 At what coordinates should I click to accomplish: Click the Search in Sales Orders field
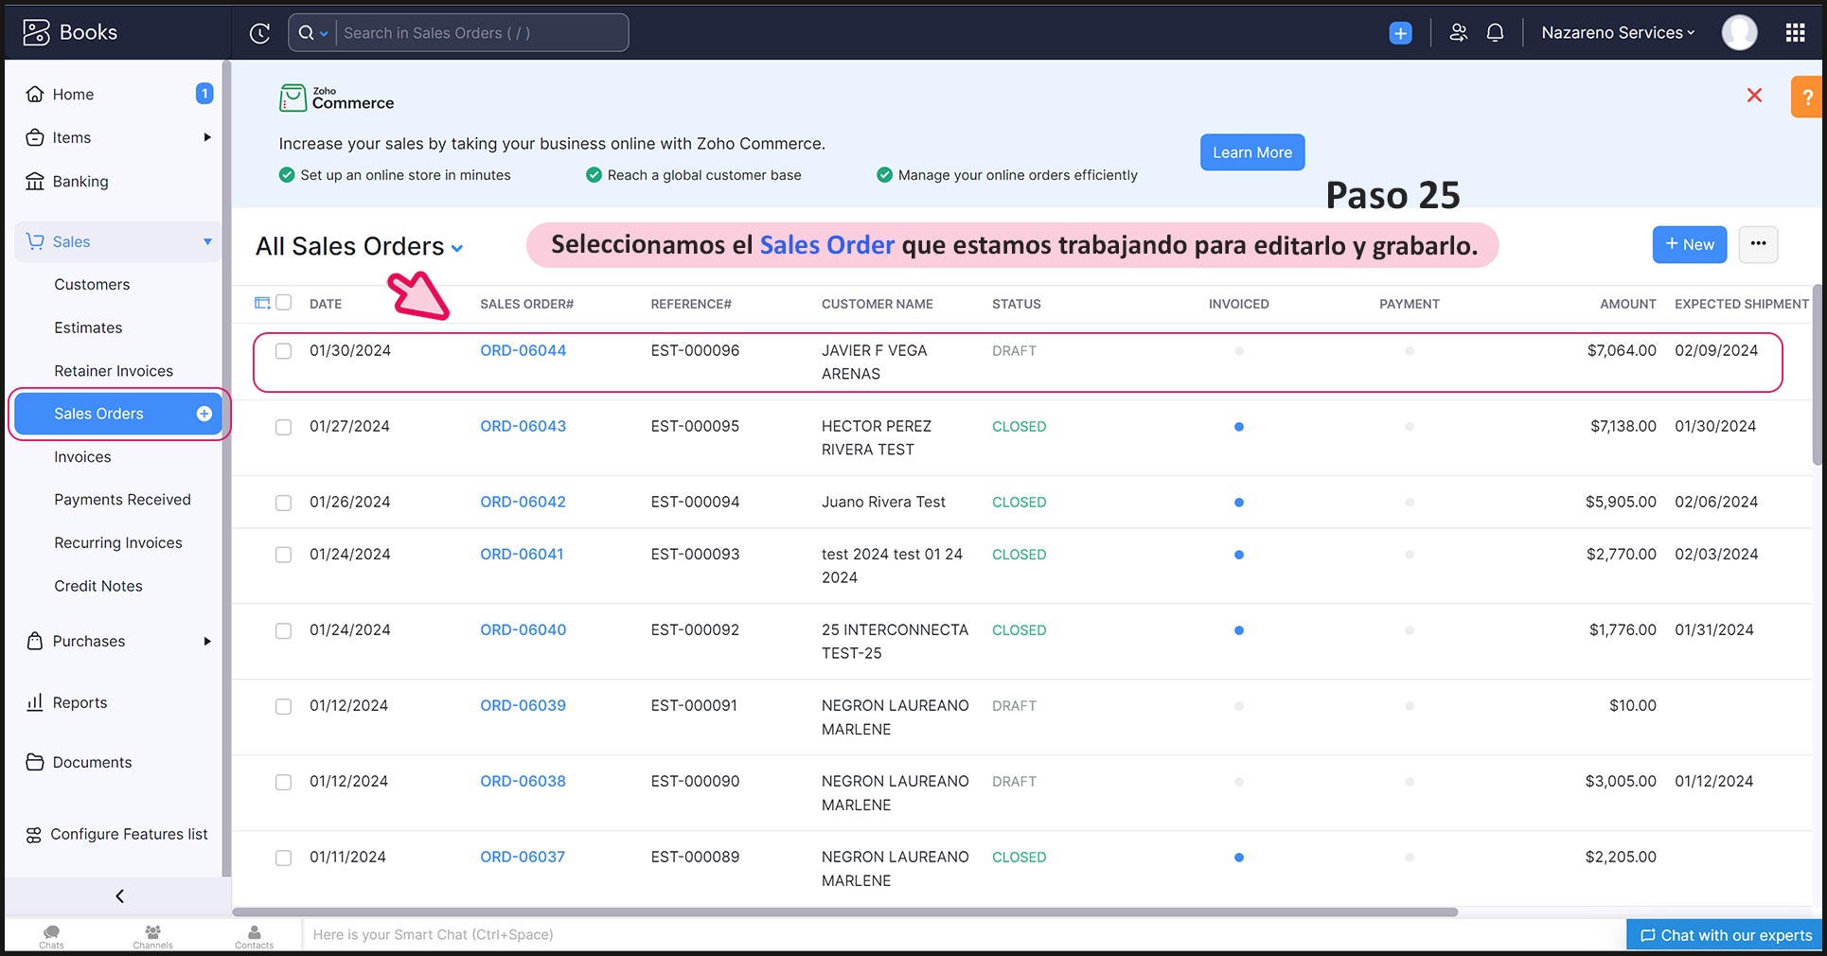[478, 33]
